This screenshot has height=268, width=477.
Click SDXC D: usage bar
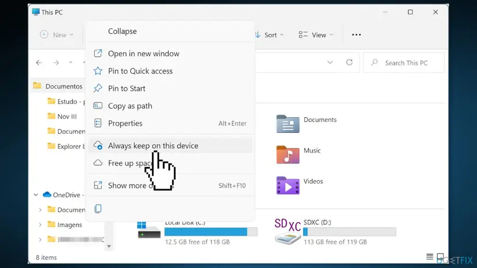(x=350, y=232)
